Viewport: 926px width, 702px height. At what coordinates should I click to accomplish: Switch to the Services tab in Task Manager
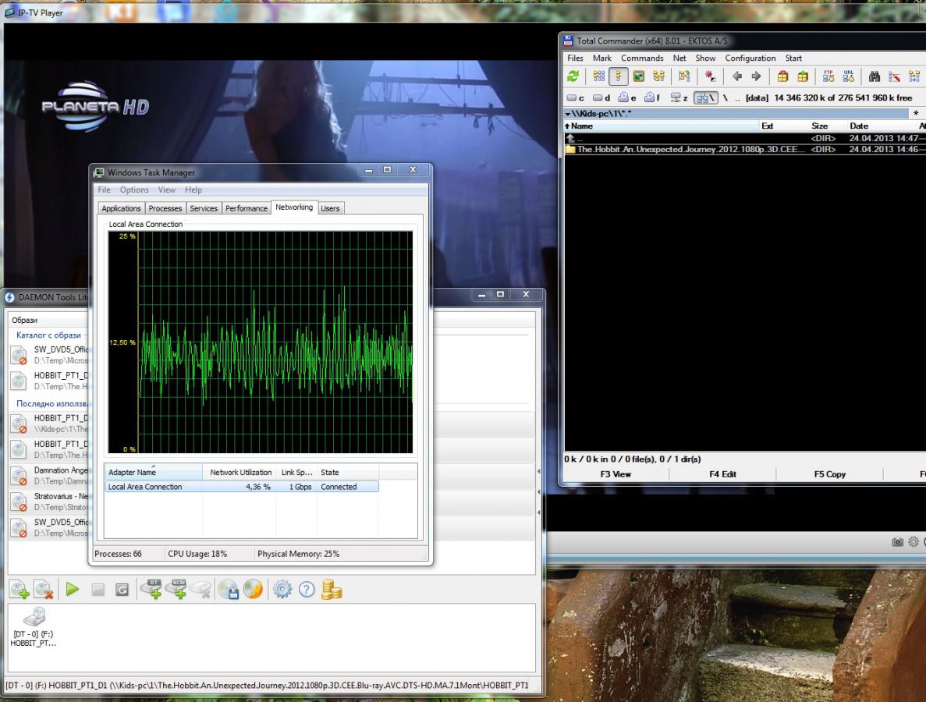tap(204, 208)
